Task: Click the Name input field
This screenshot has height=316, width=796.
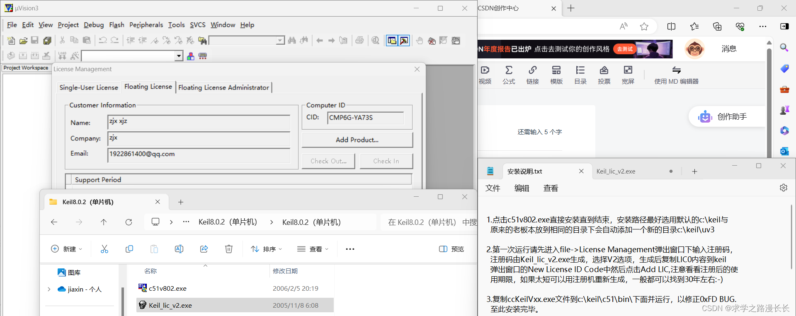Action: point(199,123)
